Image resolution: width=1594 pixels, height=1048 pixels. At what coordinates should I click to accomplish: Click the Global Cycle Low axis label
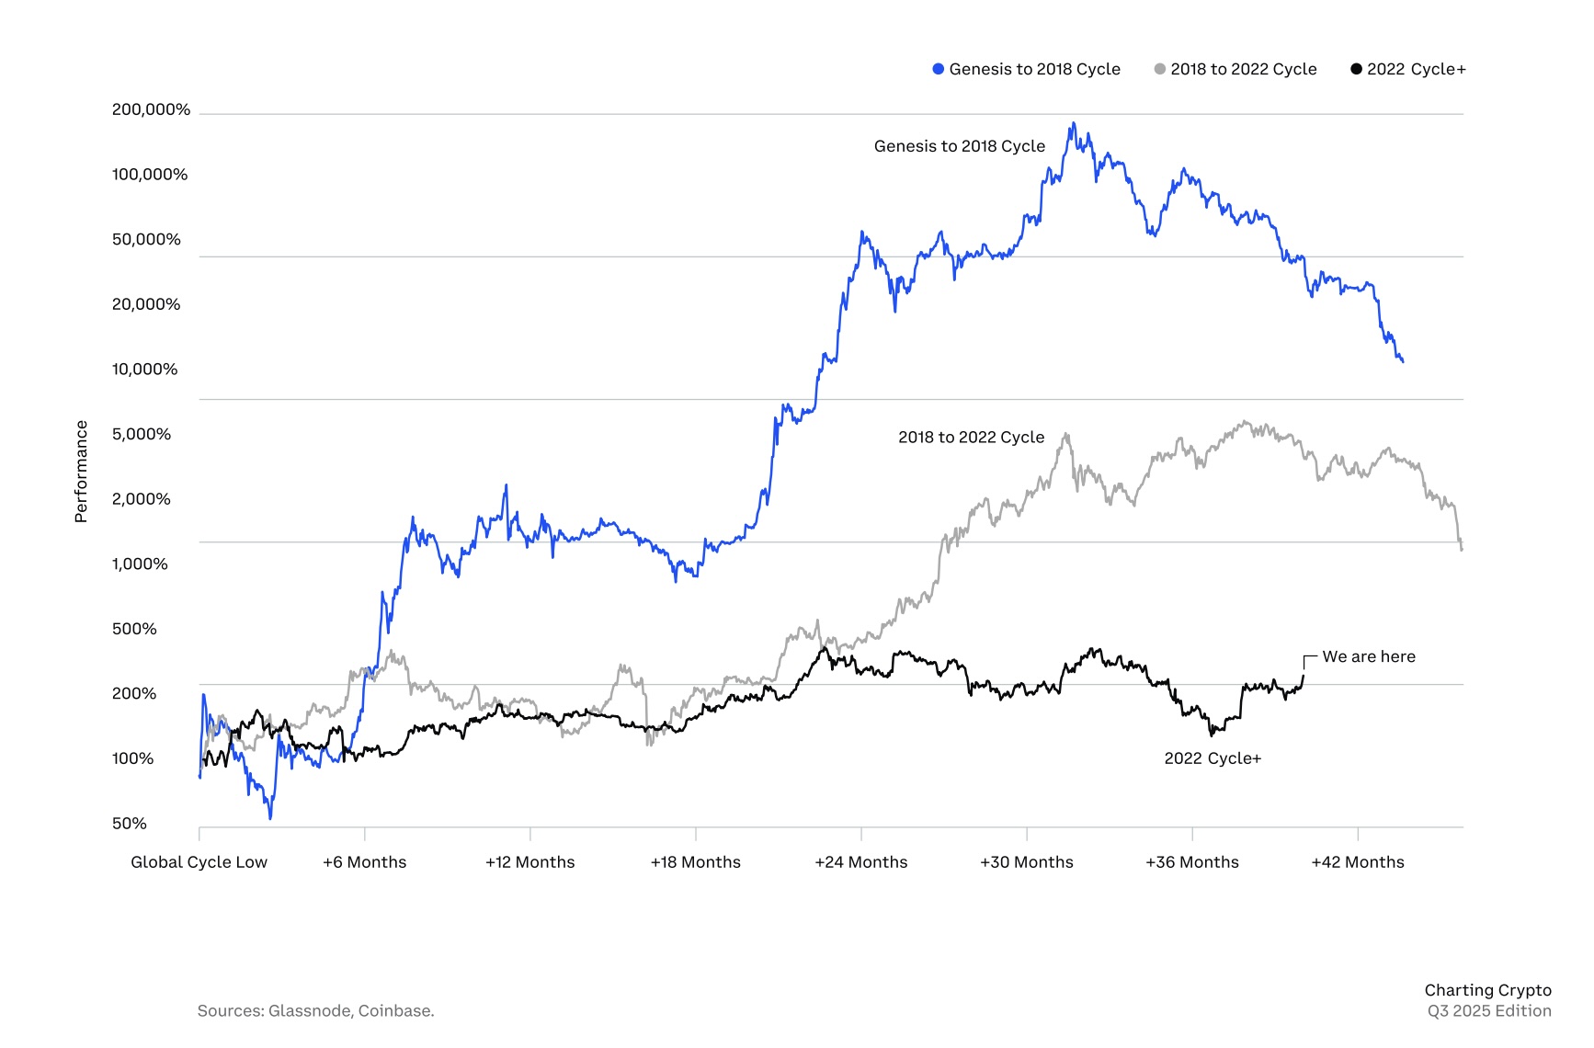199,862
